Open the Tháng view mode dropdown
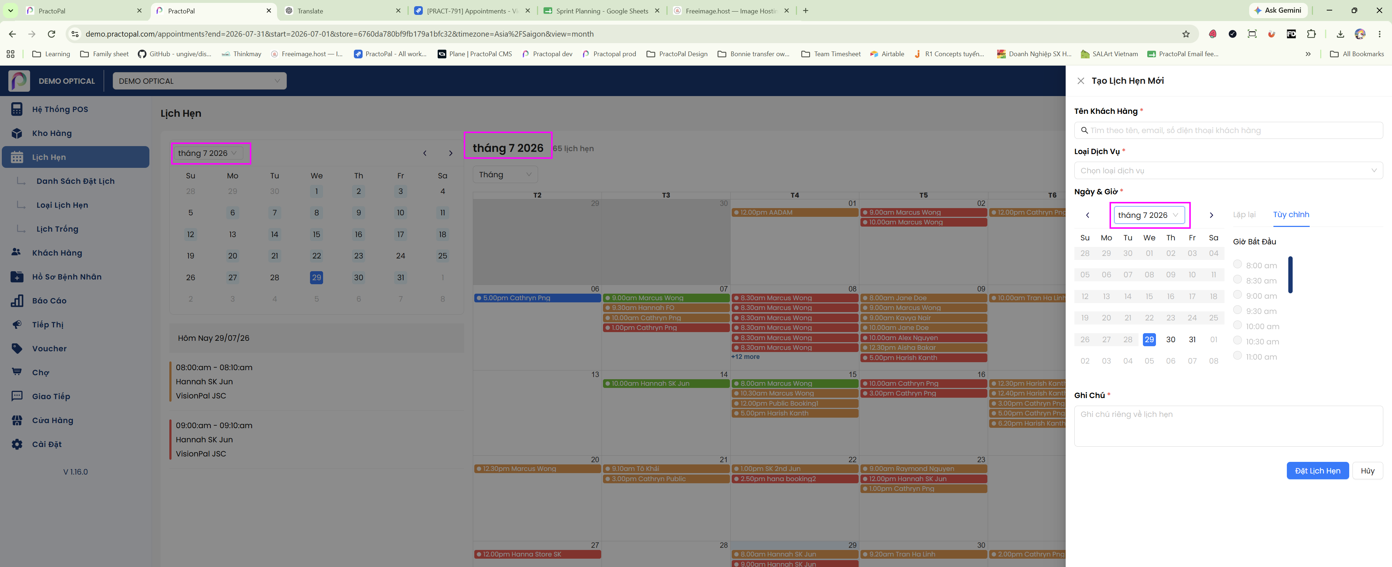Image resolution: width=1392 pixels, height=567 pixels. 505,174
